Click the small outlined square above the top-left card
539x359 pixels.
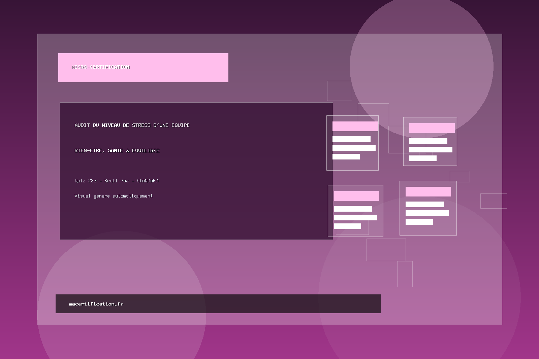point(339,91)
